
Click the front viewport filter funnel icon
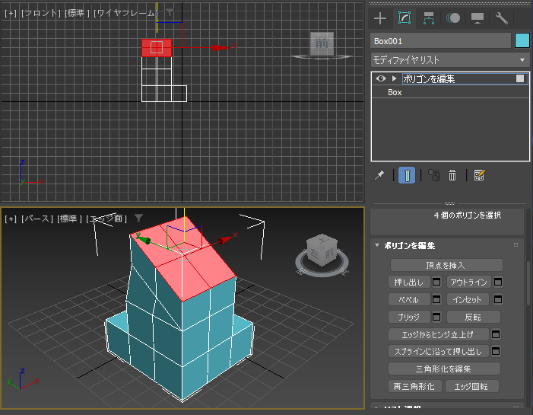pyautogui.click(x=170, y=13)
